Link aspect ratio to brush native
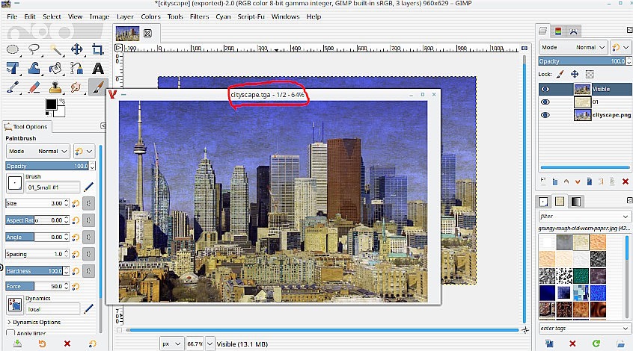Screen dimensions: 633x351 pos(88,220)
